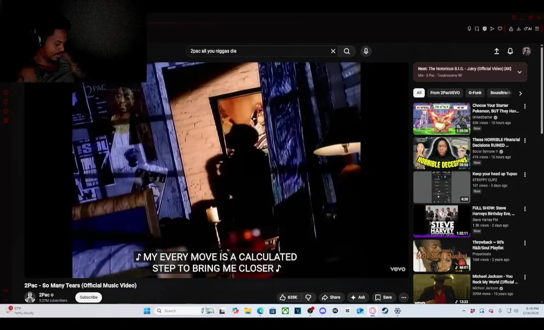This screenshot has height=330, width=544.
Task: Open the 2Pac channel avatar
Action: coord(30,297)
